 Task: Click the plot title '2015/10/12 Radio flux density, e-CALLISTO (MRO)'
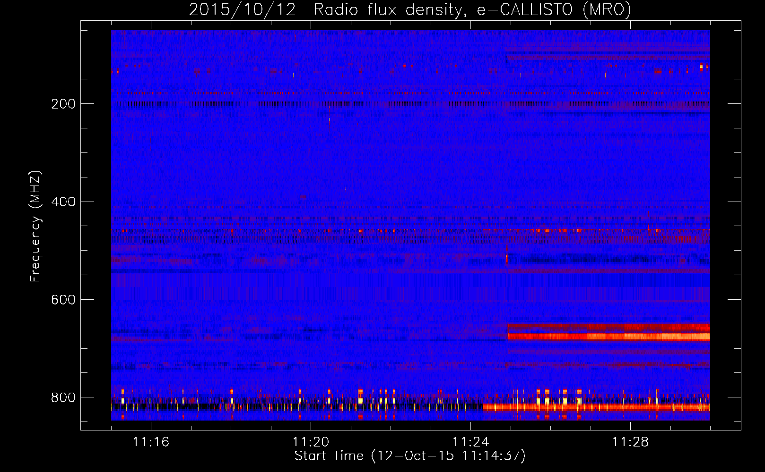click(410, 9)
